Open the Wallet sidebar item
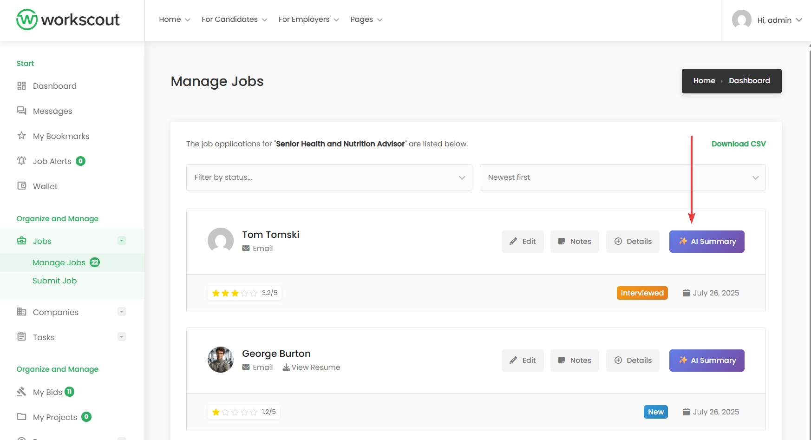811x440 pixels. (x=45, y=186)
